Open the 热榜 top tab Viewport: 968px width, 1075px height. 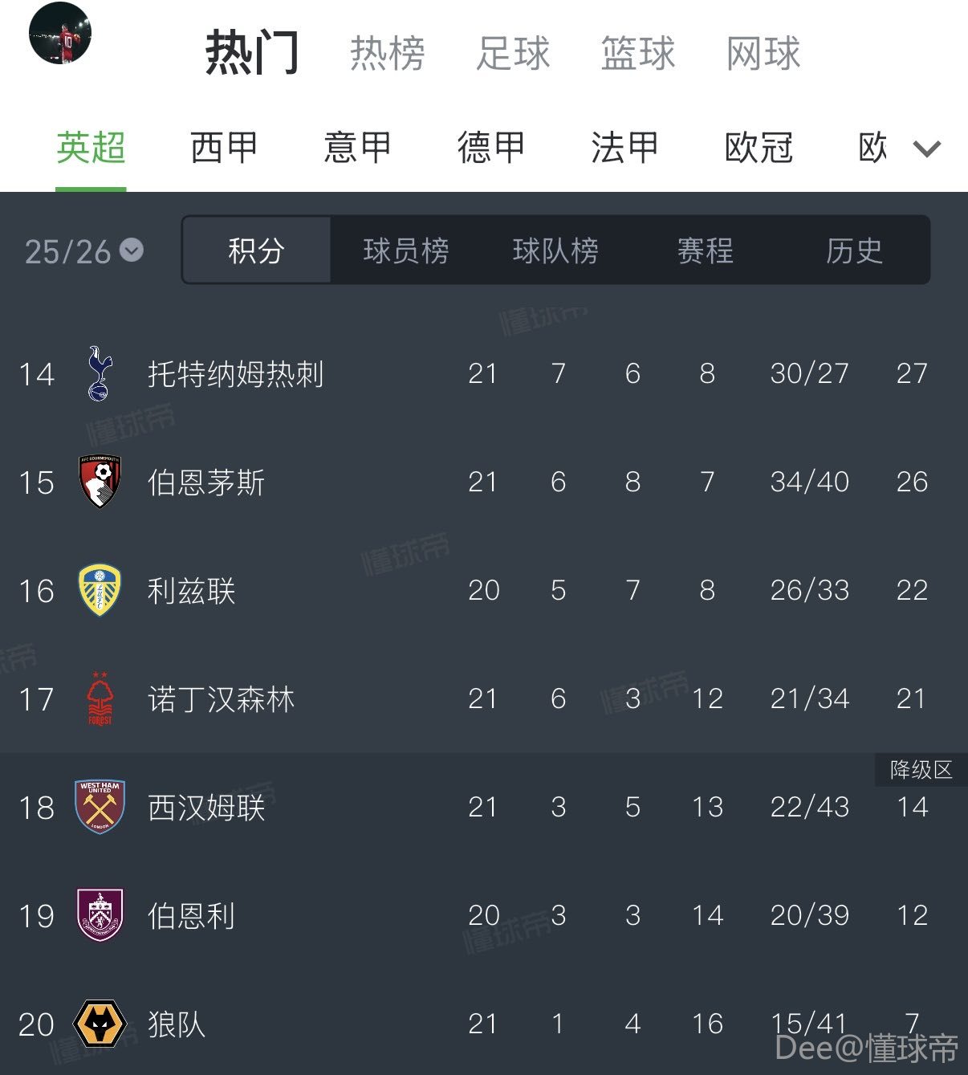pos(388,54)
